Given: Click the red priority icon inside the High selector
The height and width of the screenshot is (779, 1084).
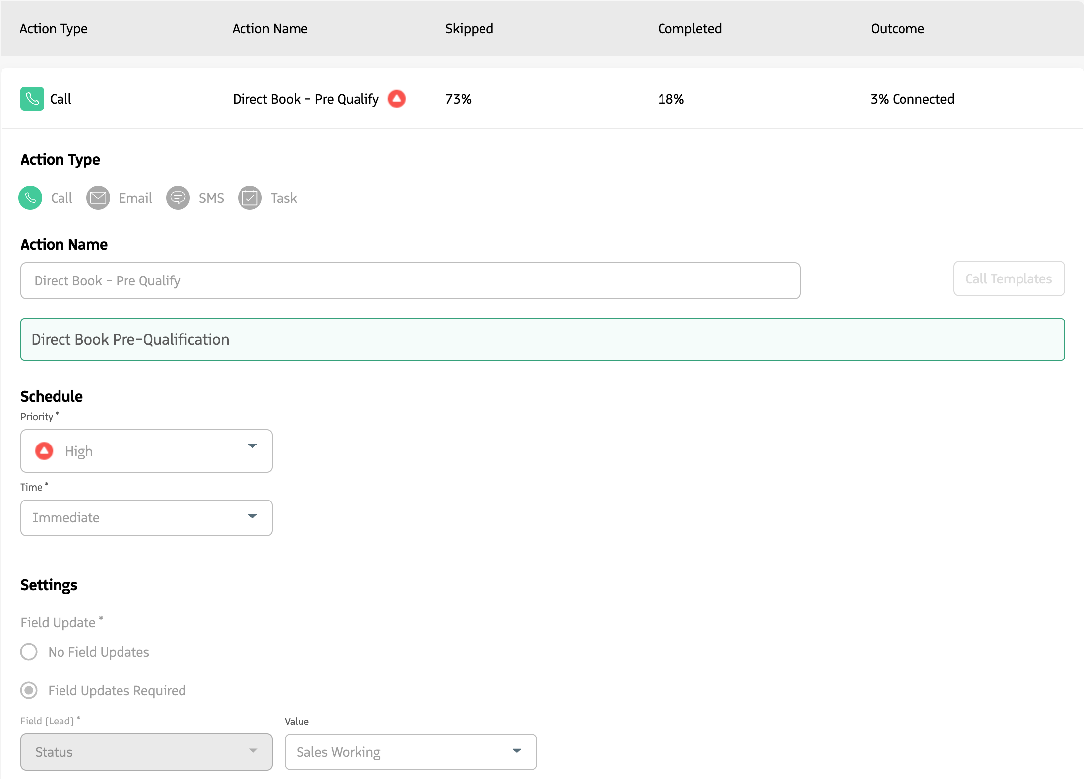Looking at the screenshot, I should point(44,450).
